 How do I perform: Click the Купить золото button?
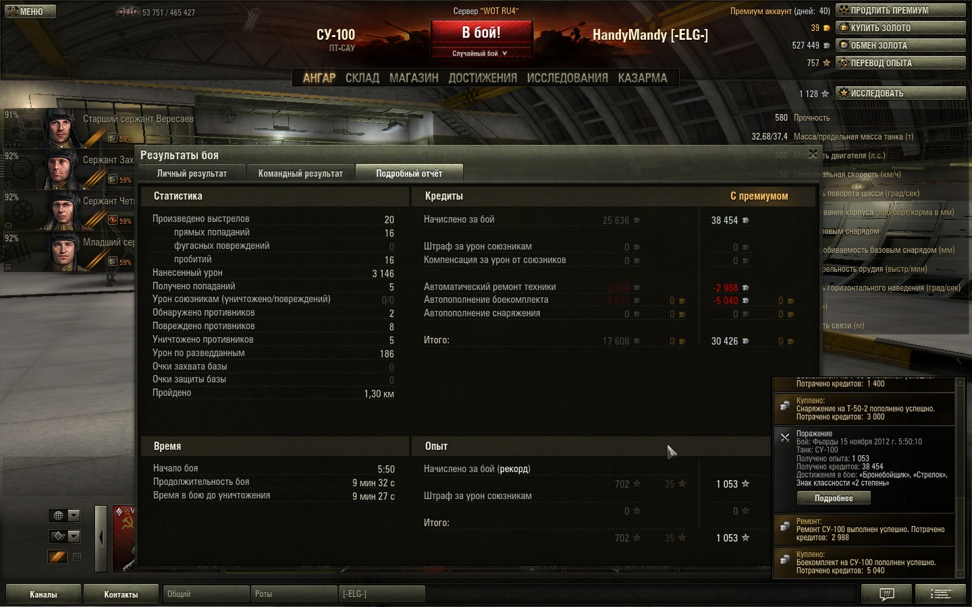point(900,28)
